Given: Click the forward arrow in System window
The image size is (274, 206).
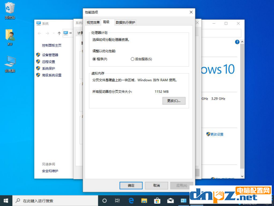Looking at the screenshot, I should [x=47, y=33].
